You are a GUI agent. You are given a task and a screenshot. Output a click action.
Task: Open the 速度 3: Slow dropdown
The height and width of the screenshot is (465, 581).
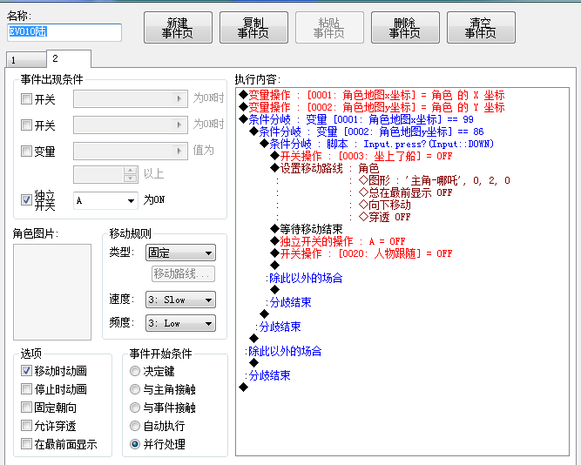(x=180, y=300)
